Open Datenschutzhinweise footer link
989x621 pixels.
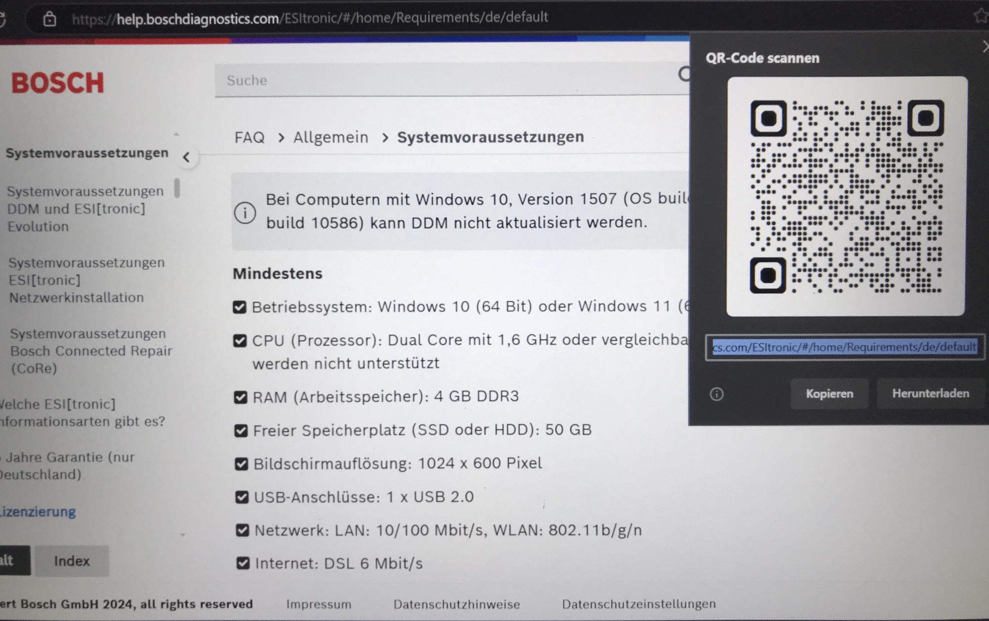pyautogui.click(x=456, y=604)
